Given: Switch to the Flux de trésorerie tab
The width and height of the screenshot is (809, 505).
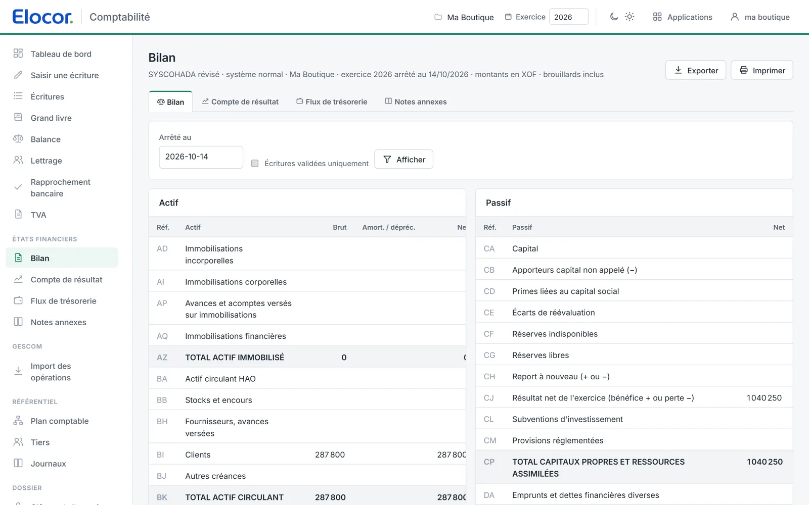Looking at the screenshot, I should point(332,102).
